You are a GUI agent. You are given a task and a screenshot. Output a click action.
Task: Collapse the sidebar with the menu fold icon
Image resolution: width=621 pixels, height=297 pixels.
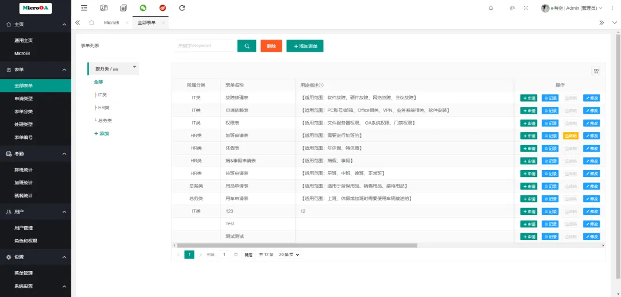[x=84, y=8]
